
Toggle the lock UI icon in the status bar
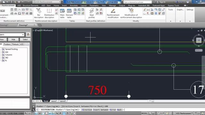pos(195,113)
